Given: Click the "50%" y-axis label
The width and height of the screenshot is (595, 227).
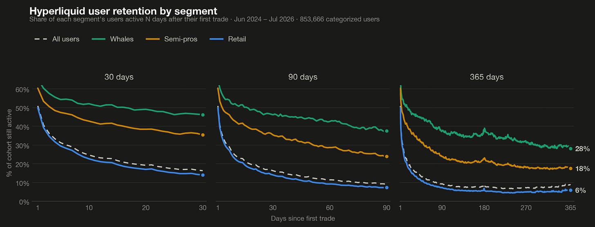Looking at the screenshot, I should 23,108.
